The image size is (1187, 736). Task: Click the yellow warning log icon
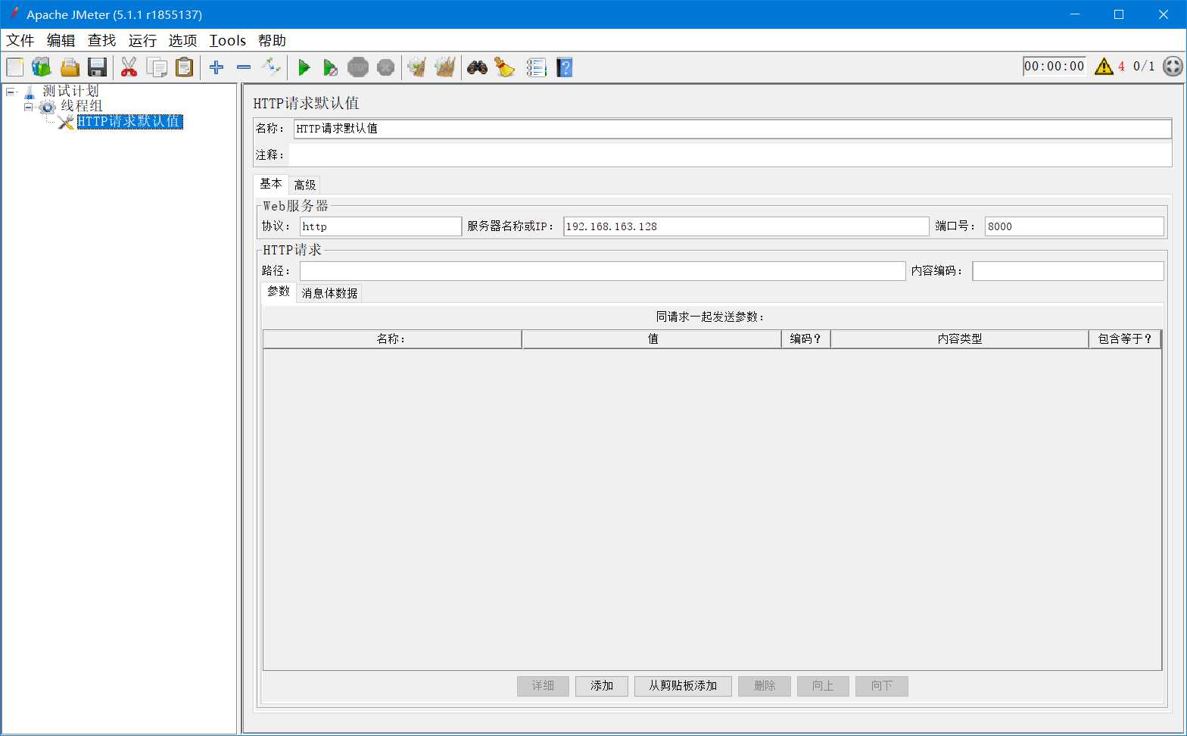1104,67
